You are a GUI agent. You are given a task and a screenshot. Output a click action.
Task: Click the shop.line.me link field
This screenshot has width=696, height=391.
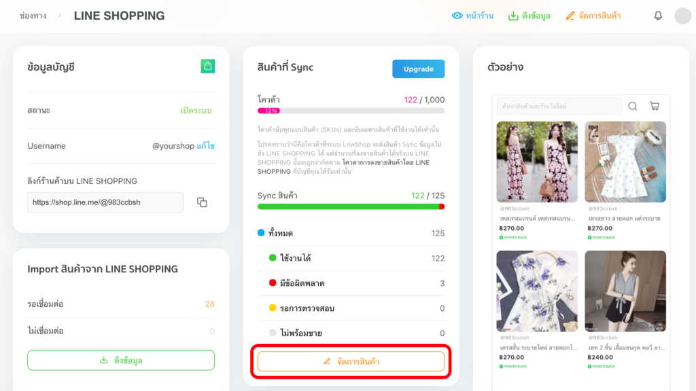105,202
